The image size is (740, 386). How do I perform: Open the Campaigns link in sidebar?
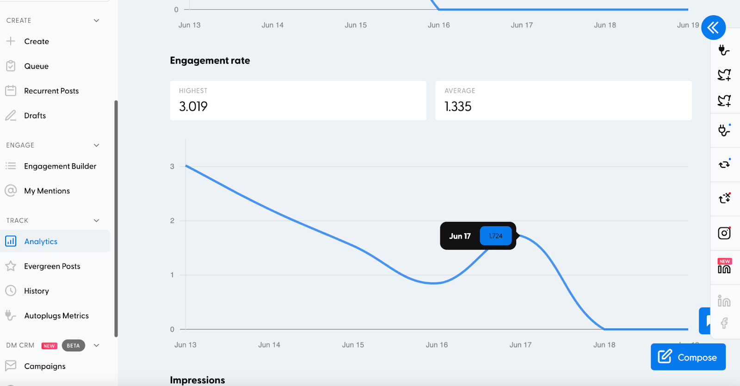[x=44, y=366]
